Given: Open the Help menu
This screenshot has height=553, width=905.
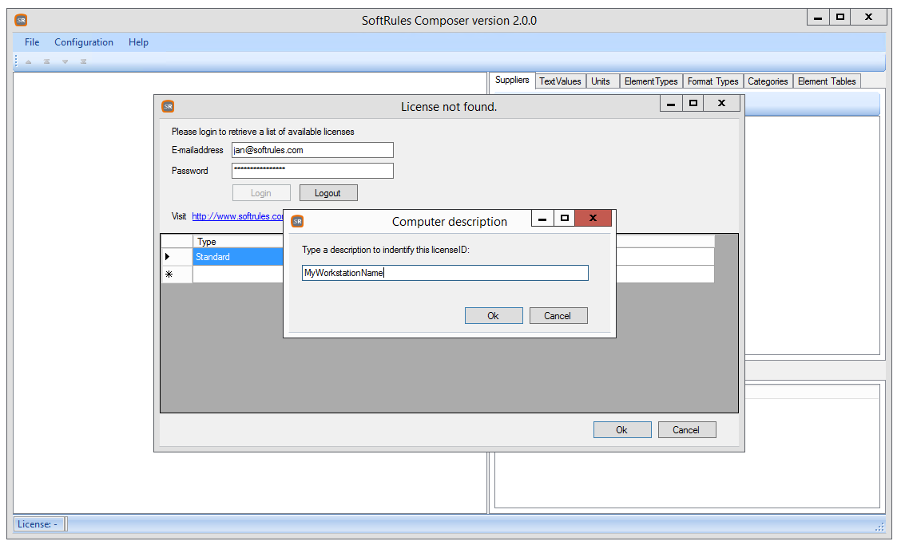Looking at the screenshot, I should pos(138,42).
